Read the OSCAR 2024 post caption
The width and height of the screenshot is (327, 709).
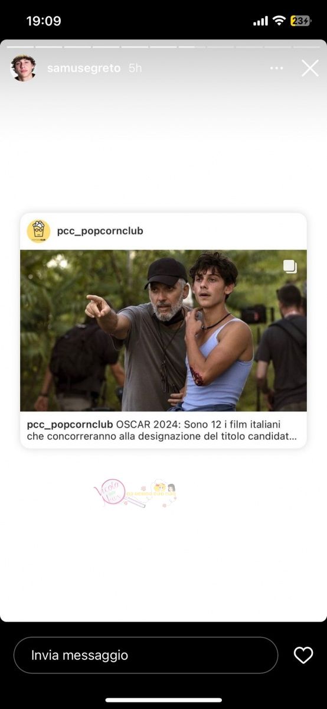(162, 430)
